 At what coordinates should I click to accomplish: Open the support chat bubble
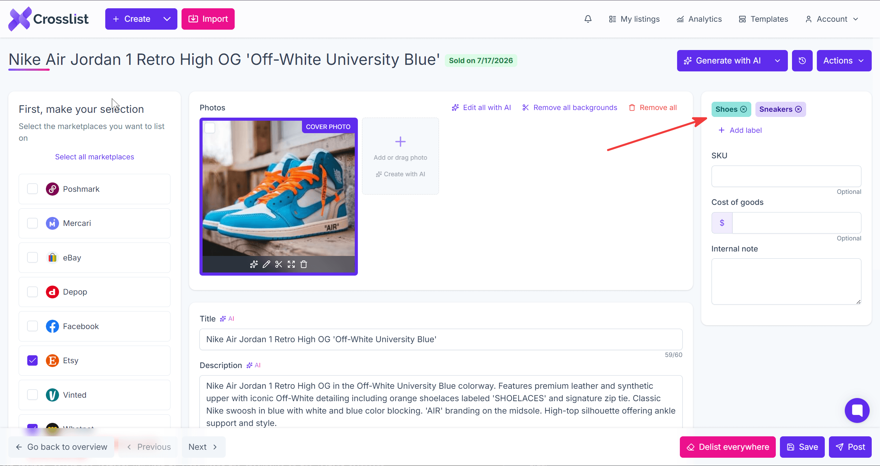point(857,410)
